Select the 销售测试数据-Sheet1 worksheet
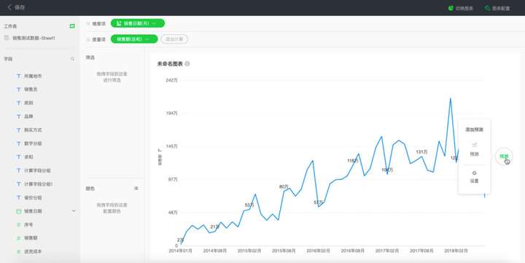Screen dimensions: 525x263 (34, 38)
